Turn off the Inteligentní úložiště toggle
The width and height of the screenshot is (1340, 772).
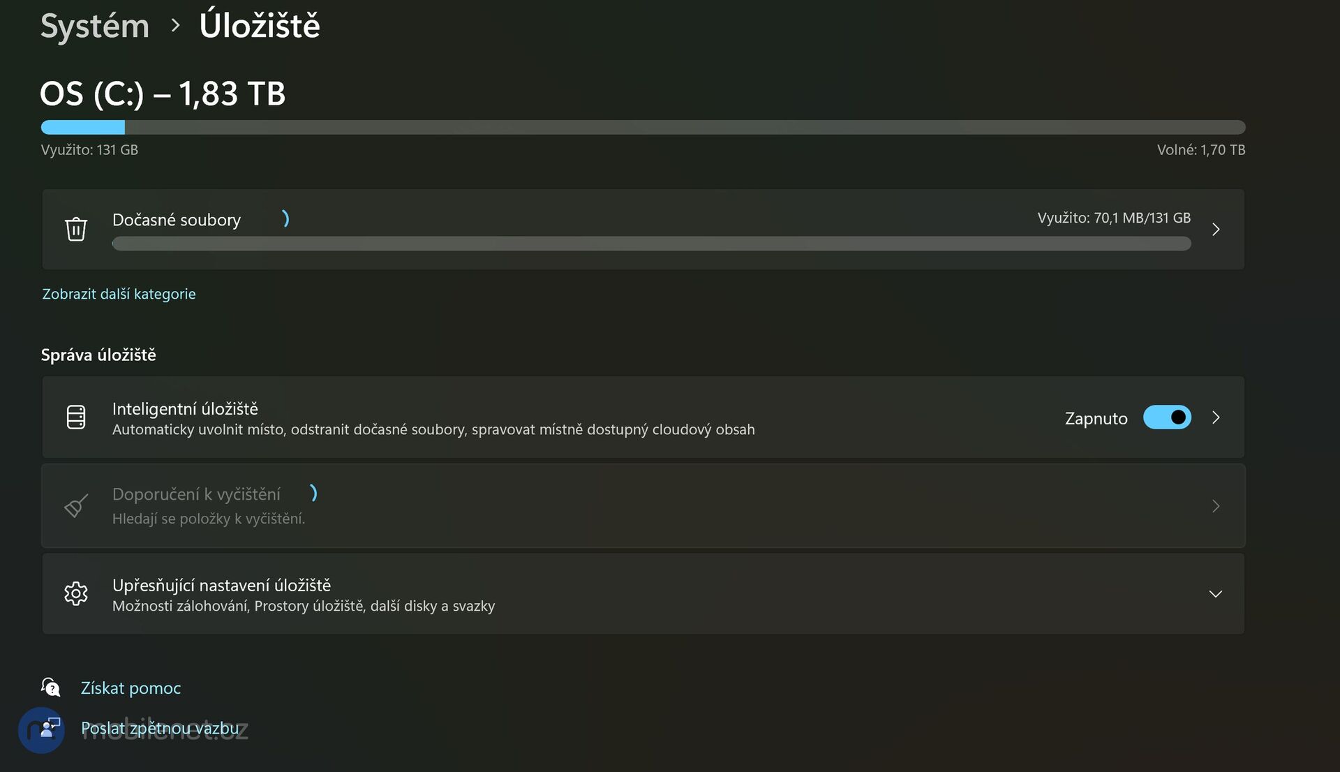click(x=1167, y=417)
